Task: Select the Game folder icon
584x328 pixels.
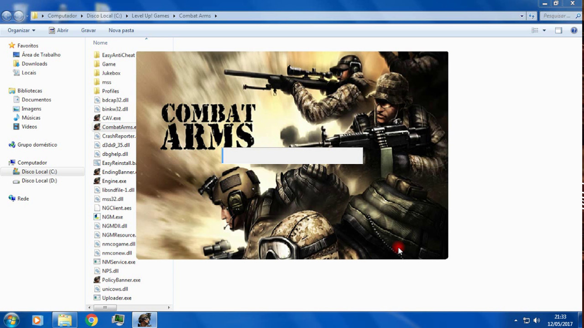Action: click(97, 64)
